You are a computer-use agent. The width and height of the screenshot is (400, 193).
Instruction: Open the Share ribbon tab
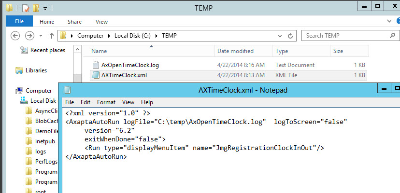74,22
